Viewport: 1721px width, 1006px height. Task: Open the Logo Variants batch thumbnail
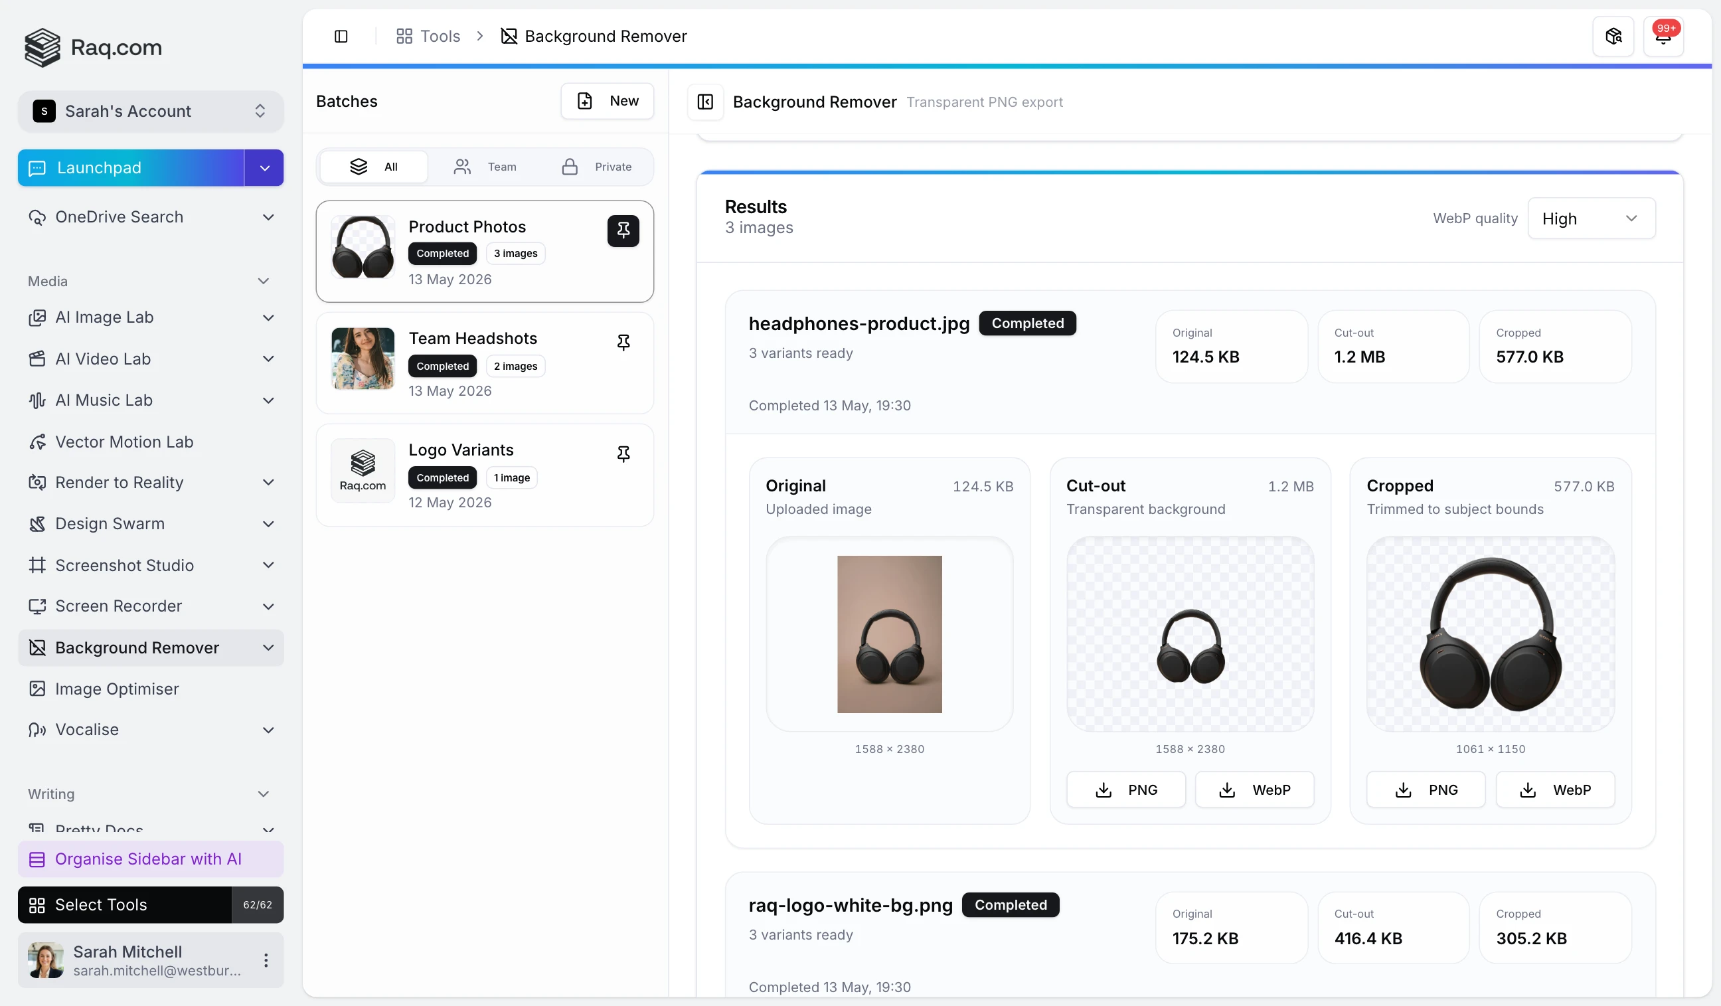tap(363, 471)
